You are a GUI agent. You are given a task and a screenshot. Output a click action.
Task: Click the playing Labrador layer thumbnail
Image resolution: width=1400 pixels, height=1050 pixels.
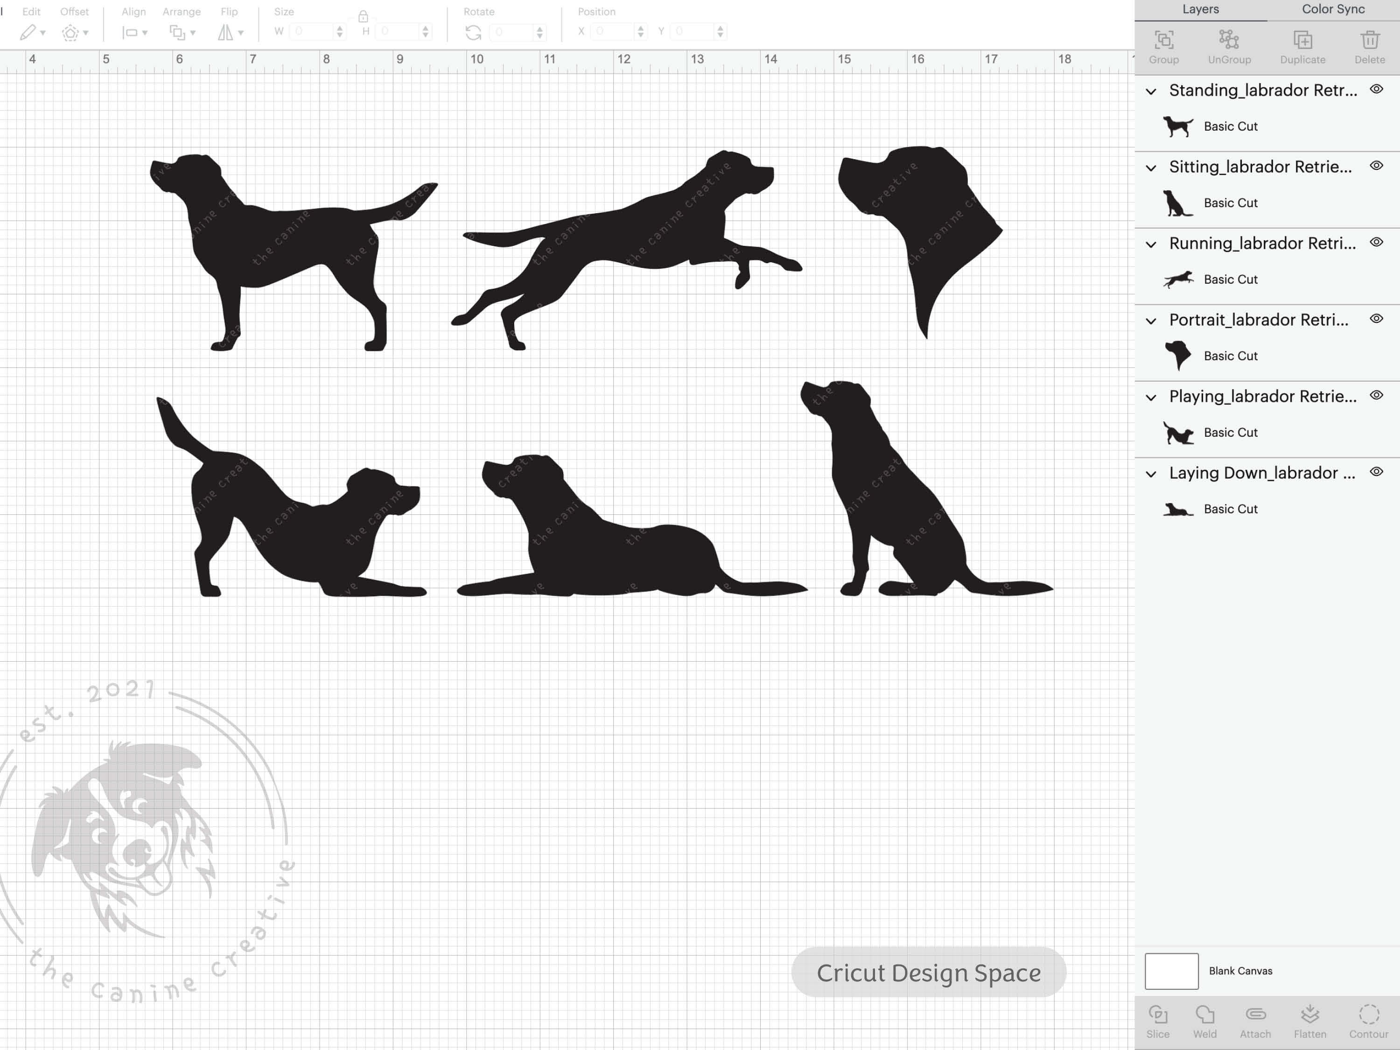pos(1178,433)
